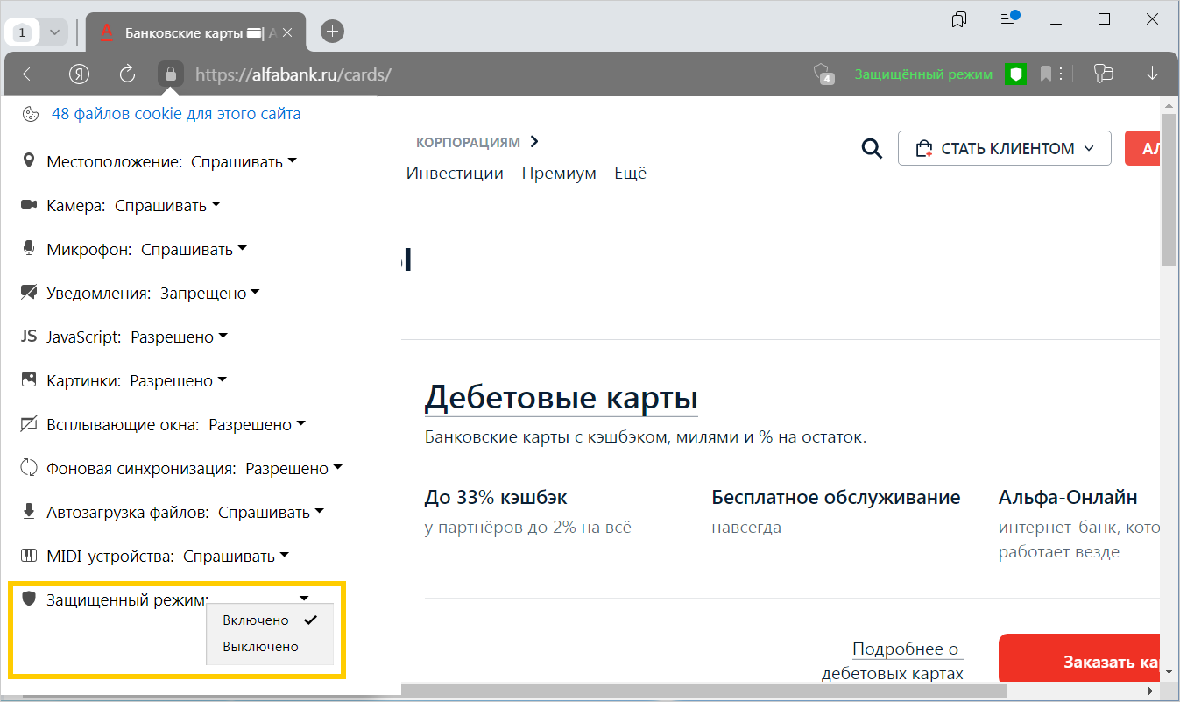The height and width of the screenshot is (702, 1180).
Task: Click the address bar URL field
Action: click(x=491, y=74)
